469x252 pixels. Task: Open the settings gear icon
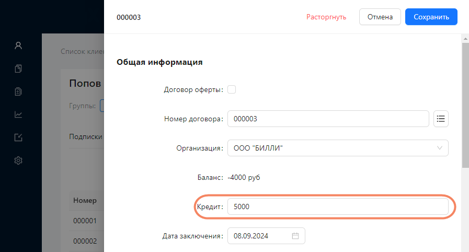point(18,161)
